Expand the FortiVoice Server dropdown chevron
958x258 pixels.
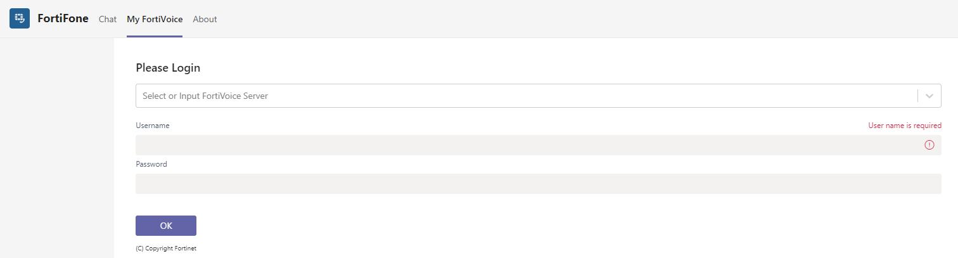[929, 96]
